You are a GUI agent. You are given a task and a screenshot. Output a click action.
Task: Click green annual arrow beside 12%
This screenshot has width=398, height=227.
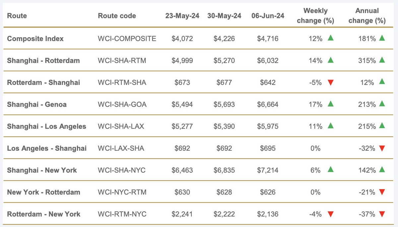point(382,82)
